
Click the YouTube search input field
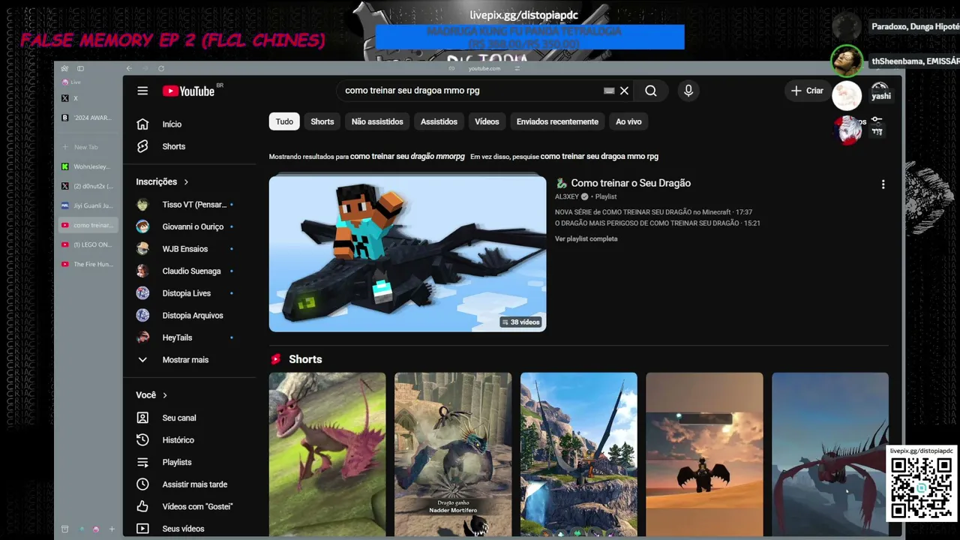click(472, 91)
